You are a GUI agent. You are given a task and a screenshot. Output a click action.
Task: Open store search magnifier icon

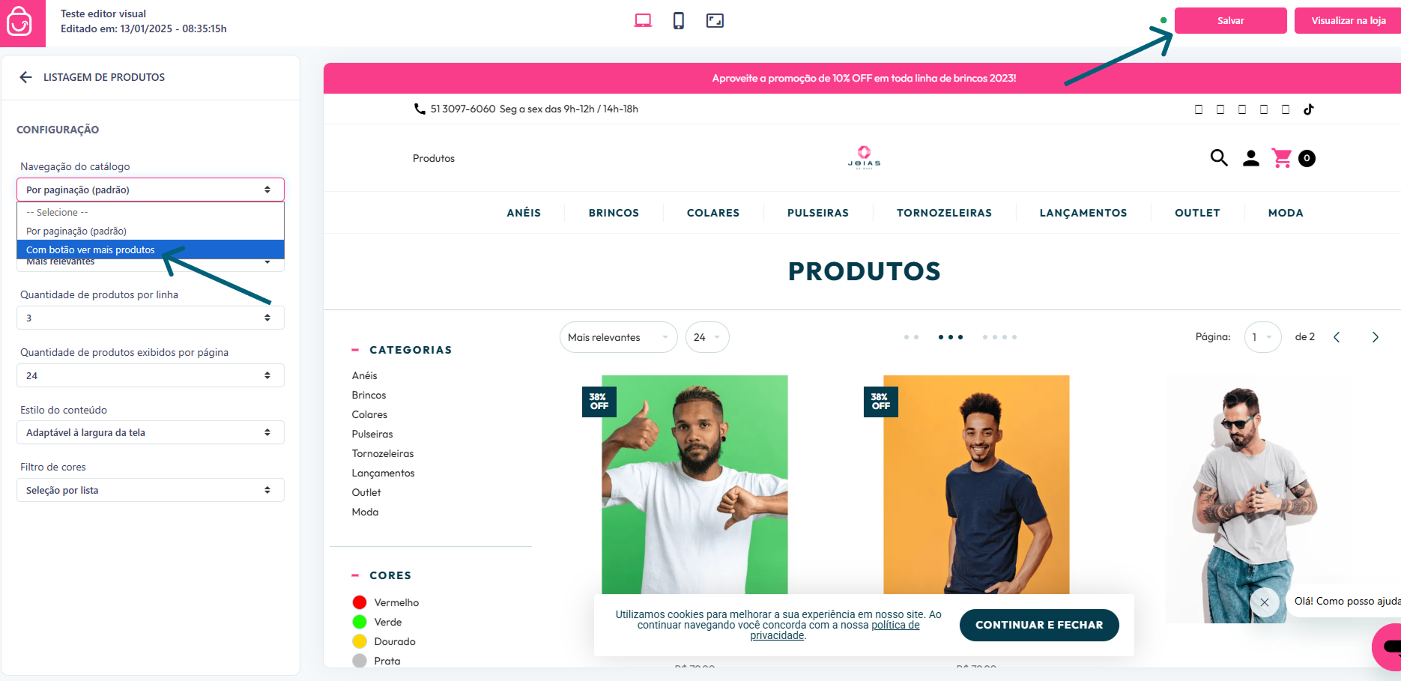1219,158
